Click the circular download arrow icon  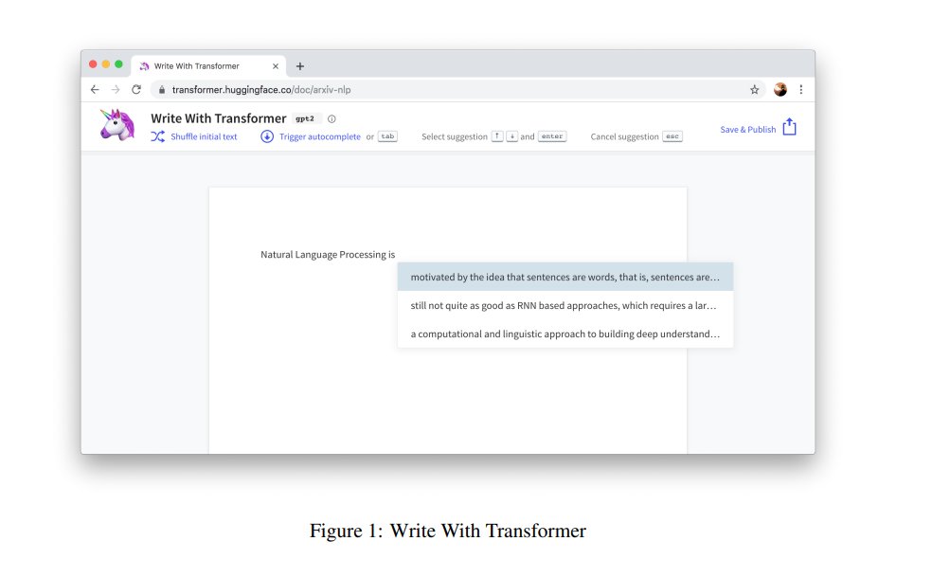(267, 136)
